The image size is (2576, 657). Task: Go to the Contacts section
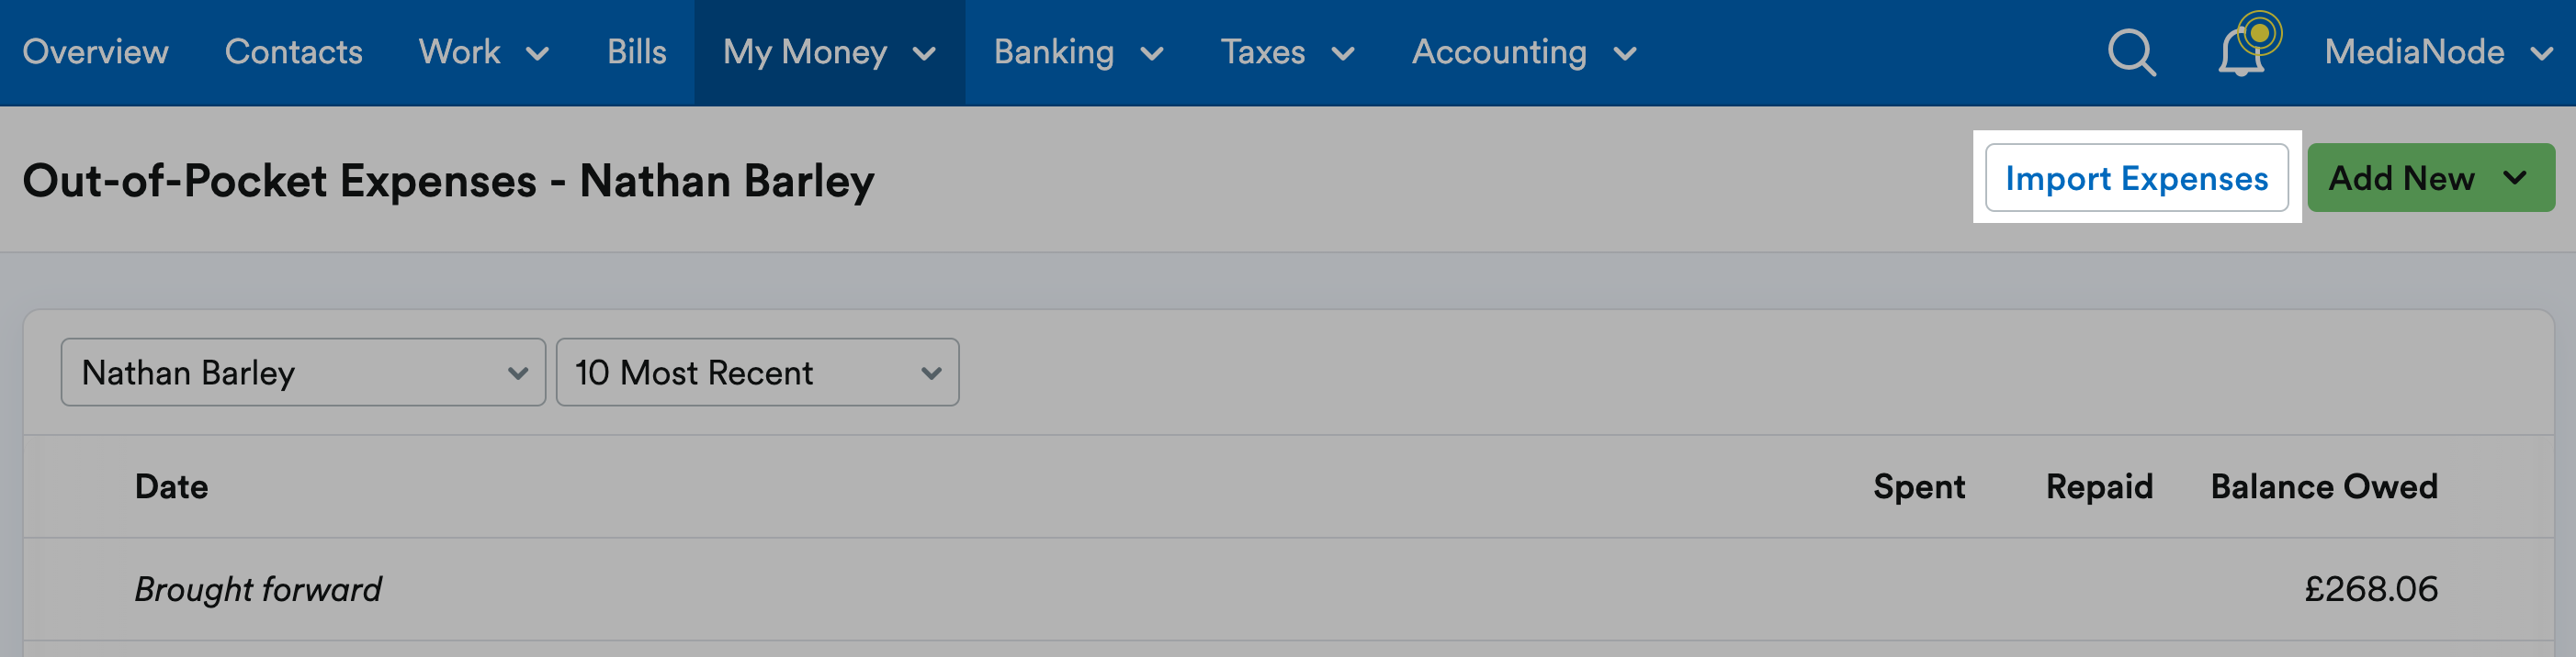click(293, 53)
